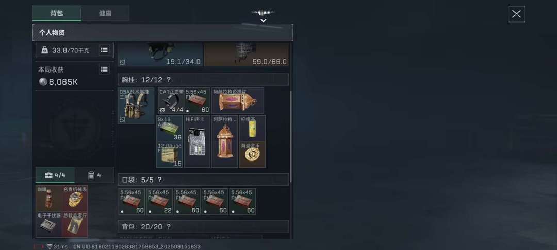Select the 12 Gauge ammo box
The image size is (557, 250).
pyautogui.click(x=170, y=154)
